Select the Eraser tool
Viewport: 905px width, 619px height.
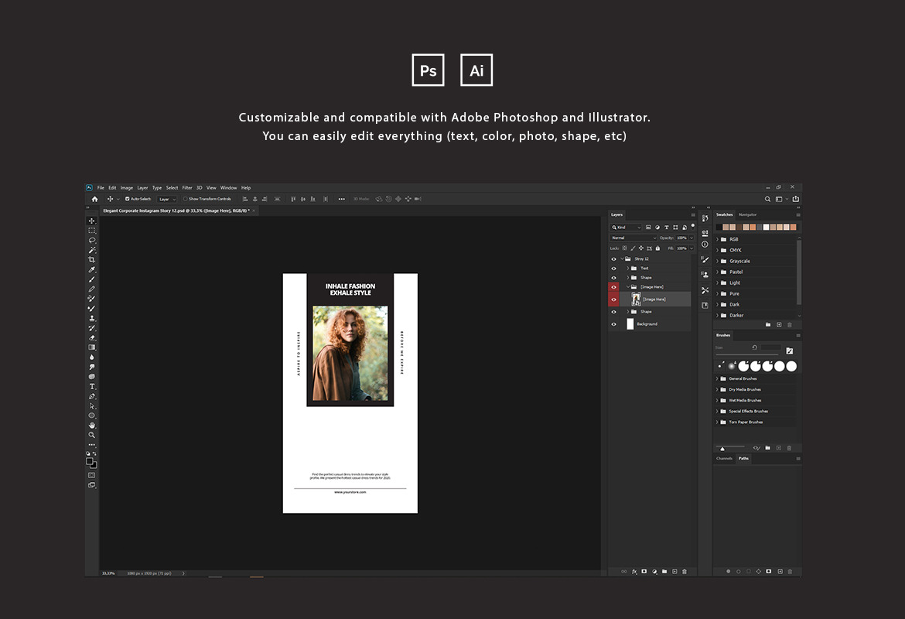point(92,337)
